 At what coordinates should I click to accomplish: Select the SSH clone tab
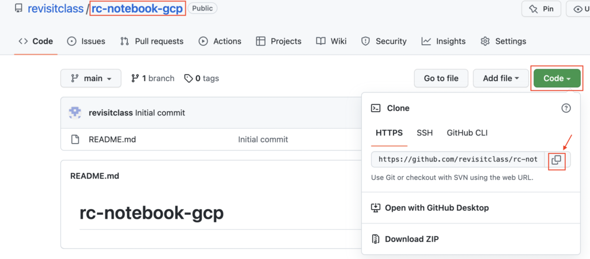click(425, 133)
